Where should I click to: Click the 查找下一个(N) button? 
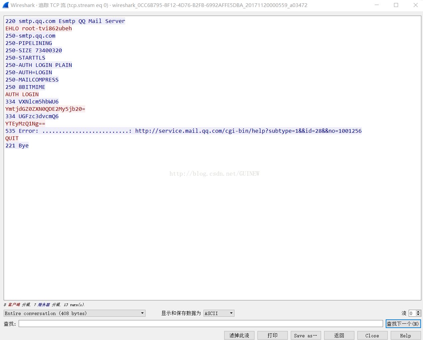[403, 324]
